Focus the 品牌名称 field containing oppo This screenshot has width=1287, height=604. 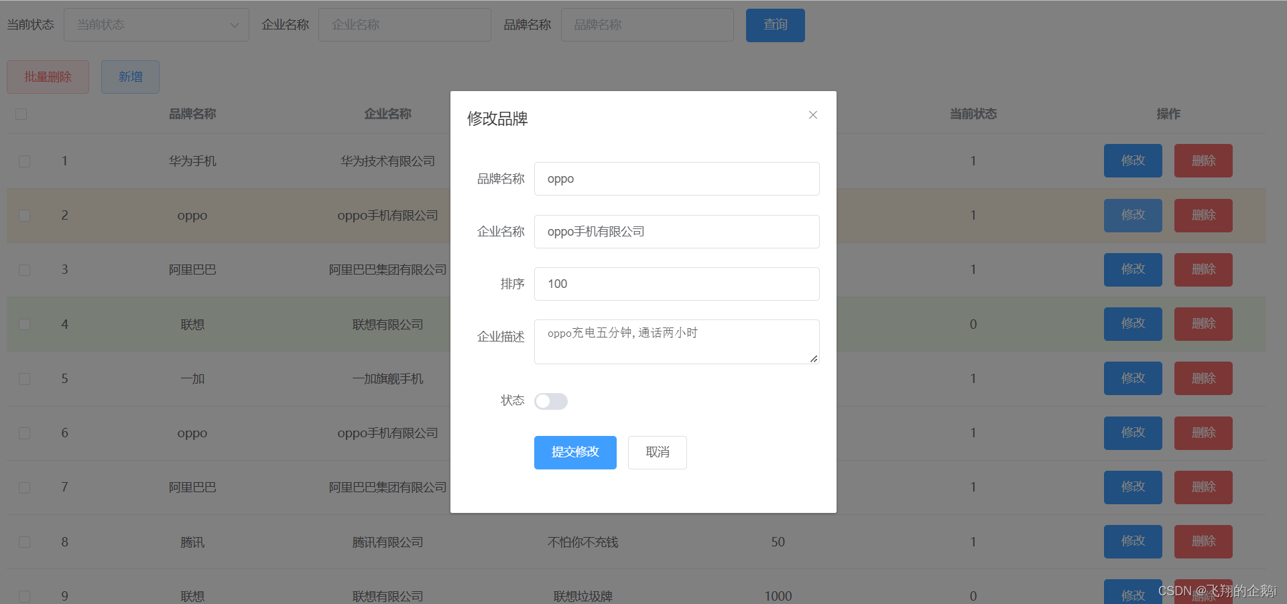[x=676, y=179]
